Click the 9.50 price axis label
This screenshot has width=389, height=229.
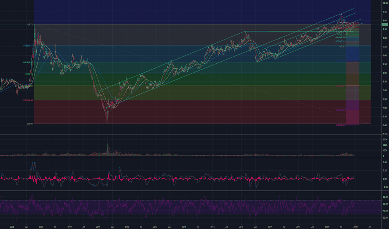pos(384,12)
